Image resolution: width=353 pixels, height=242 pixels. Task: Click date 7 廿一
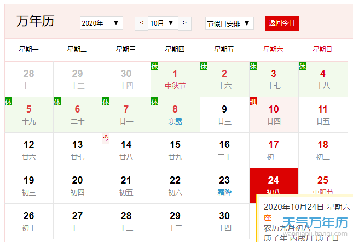(126, 115)
